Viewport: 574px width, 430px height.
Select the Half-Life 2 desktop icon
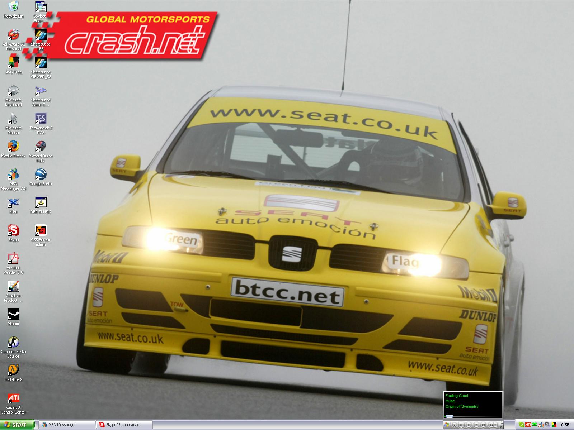[x=13, y=373]
